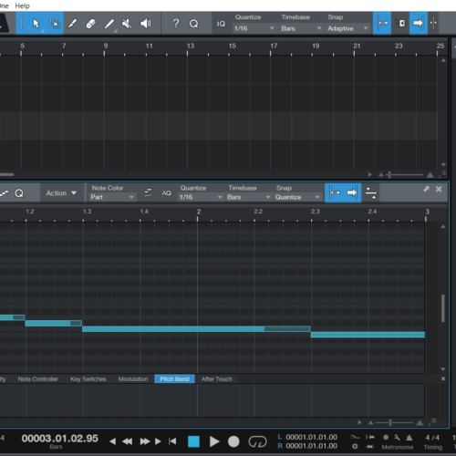Click the loop start L position value

click(312, 437)
